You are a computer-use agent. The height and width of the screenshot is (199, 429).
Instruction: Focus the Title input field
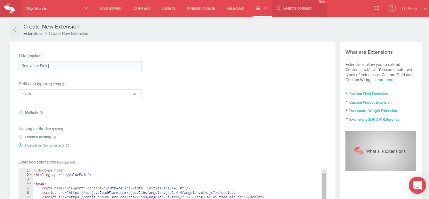click(x=80, y=66)
